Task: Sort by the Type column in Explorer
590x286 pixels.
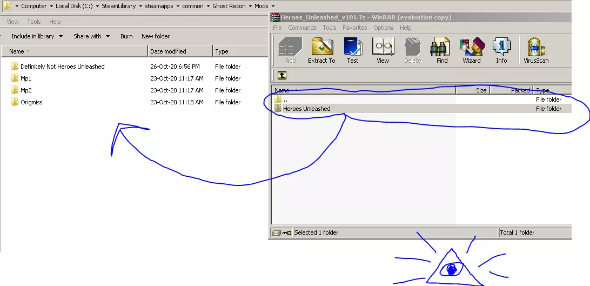Action: 240,51
